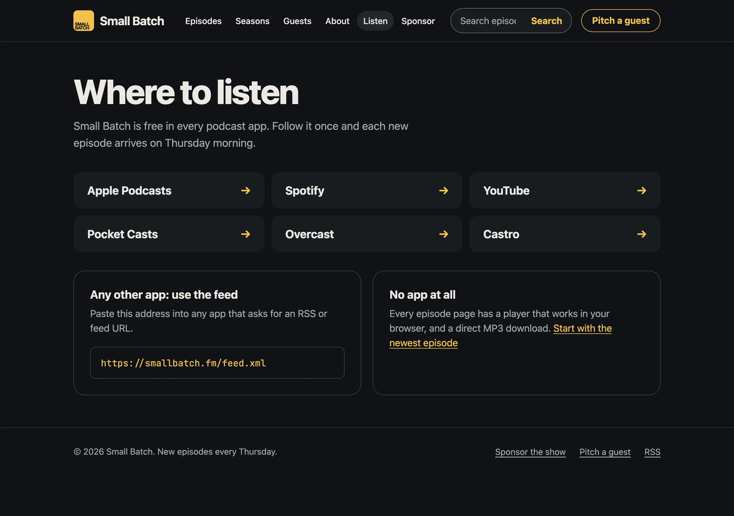Click the 'Where to listen' heading
This screenshot has width=734, height=516.
186,92
